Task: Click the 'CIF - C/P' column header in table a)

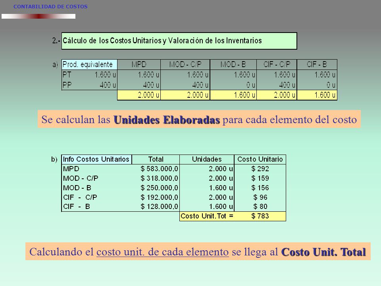Action: tap(277, 64)
